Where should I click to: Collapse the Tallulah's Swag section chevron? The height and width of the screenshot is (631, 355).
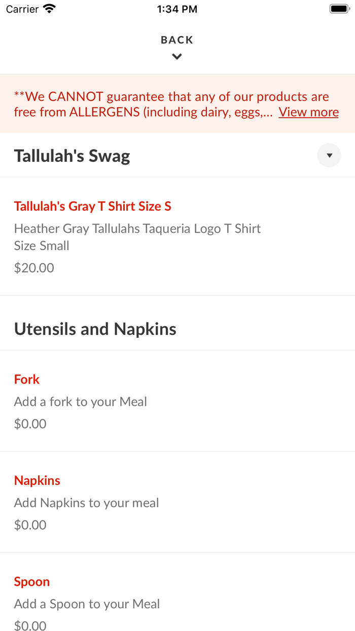coord(329,155)
